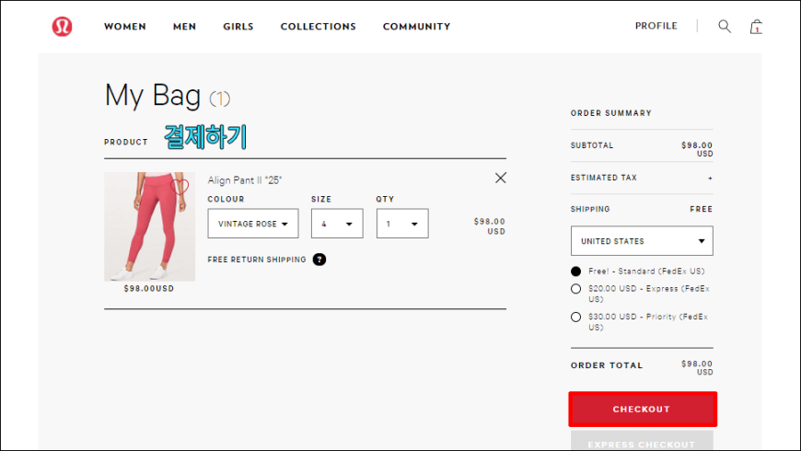Viewport: 801px width, 451px height.
Task: Click the free return shipping help icon
Action: click(319, 260)
